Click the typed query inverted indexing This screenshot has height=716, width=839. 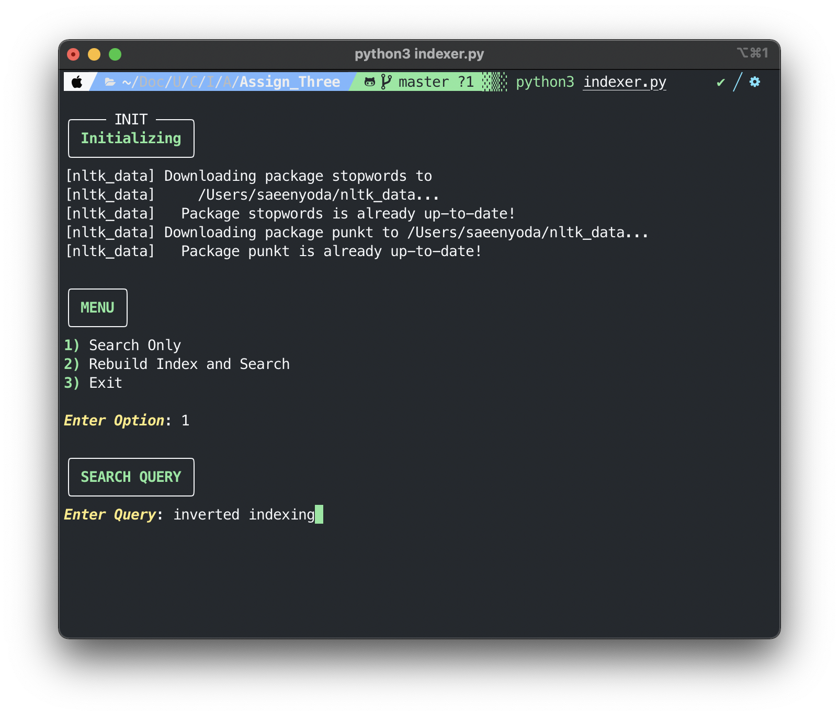tap(244, 515)
